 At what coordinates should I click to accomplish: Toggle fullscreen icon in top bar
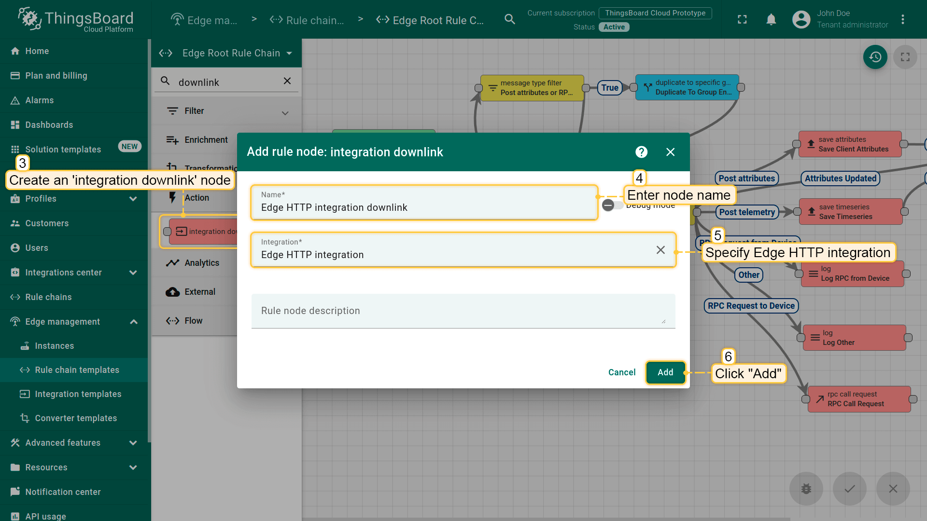742,19
